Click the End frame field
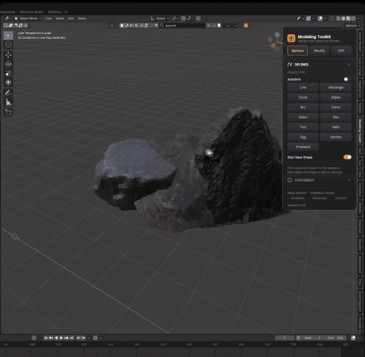This screenshot has height=357, width=365. [335, 338]
